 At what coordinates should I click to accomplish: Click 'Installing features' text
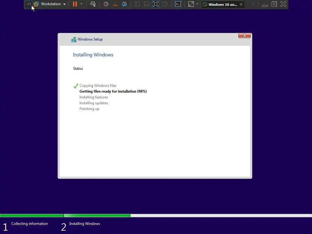94,97
